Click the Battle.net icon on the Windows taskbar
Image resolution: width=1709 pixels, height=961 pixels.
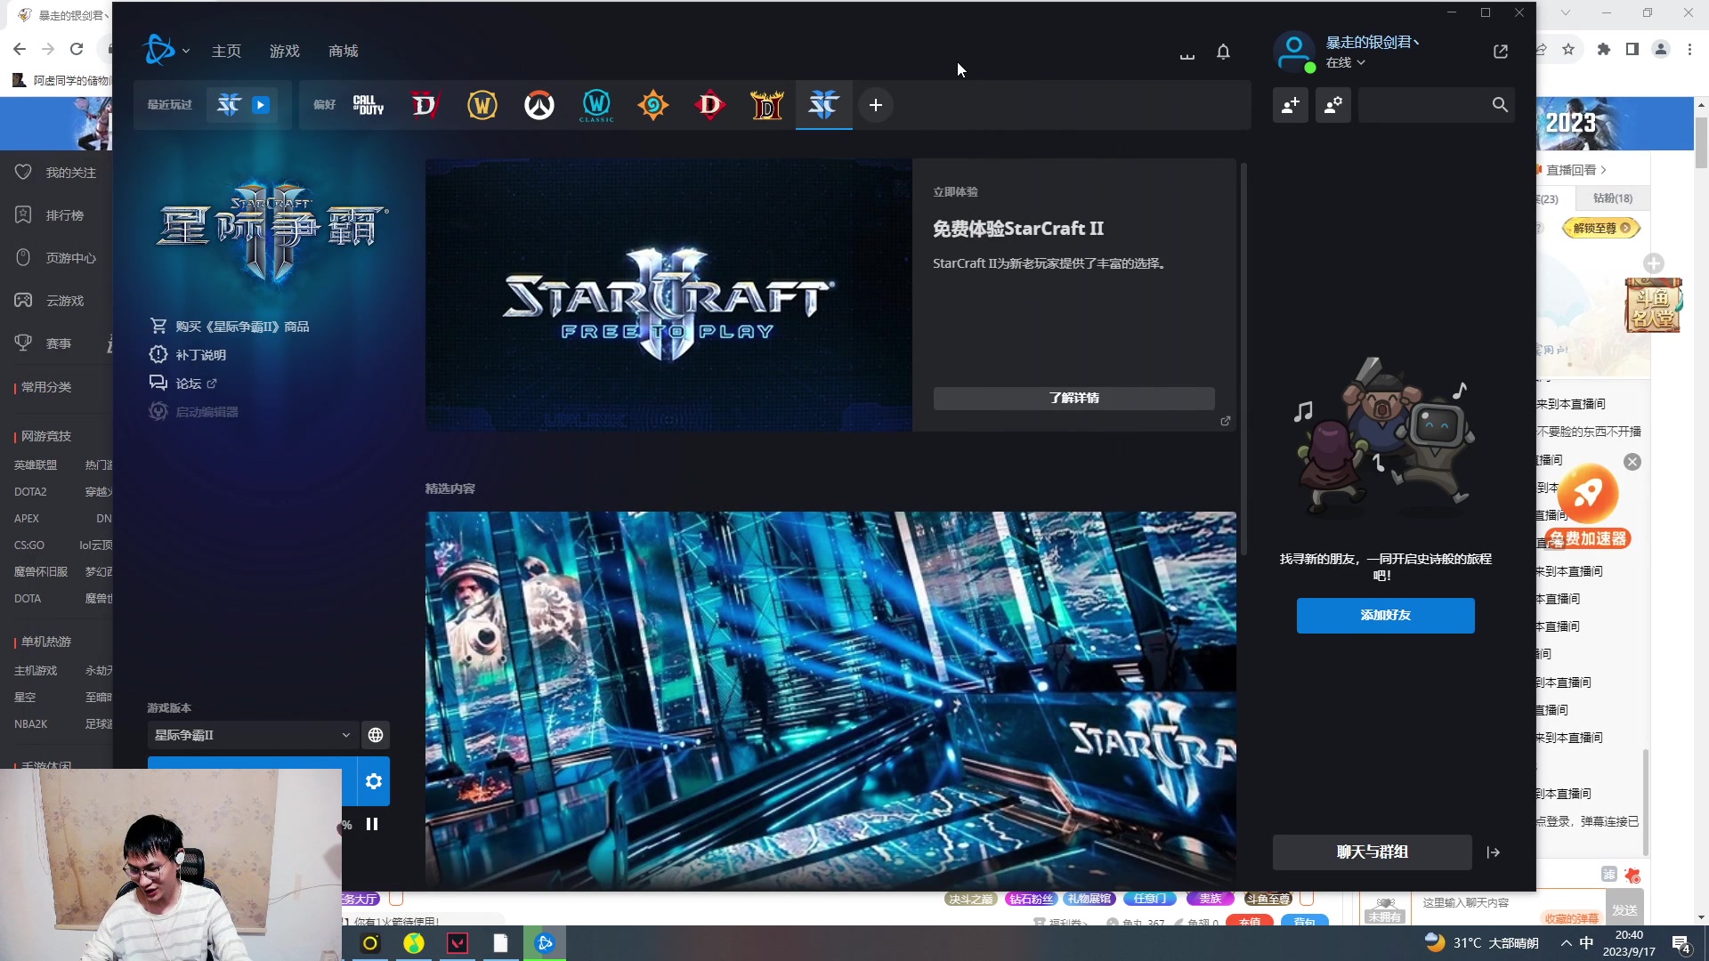point(545,942)
